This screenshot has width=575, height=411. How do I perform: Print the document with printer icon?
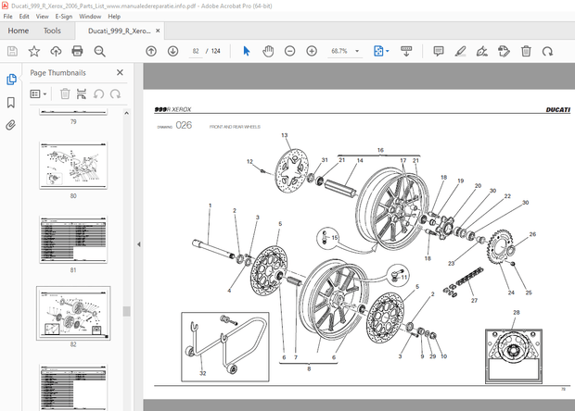(x=77, y=51)
